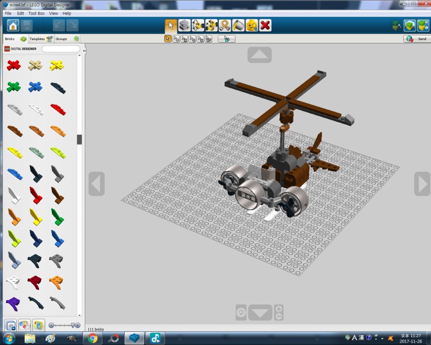Open the Tool Box menu
Screen dimensions: 431x345
tap(36, 14)
